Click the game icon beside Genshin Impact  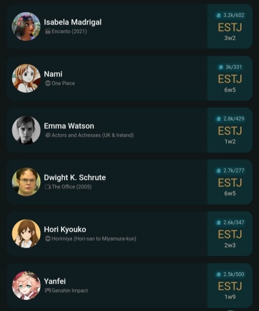click(47, 290)
